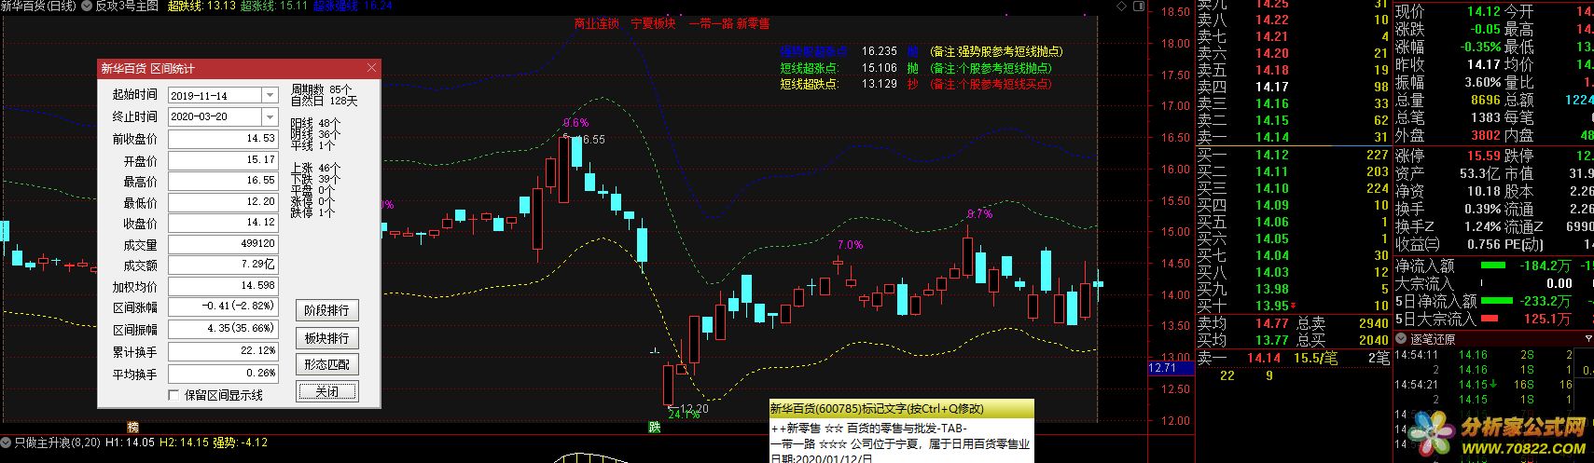Click the 买一 price 14.12 in order book
1594x463 pixels.
click(x=1271, y=155)
